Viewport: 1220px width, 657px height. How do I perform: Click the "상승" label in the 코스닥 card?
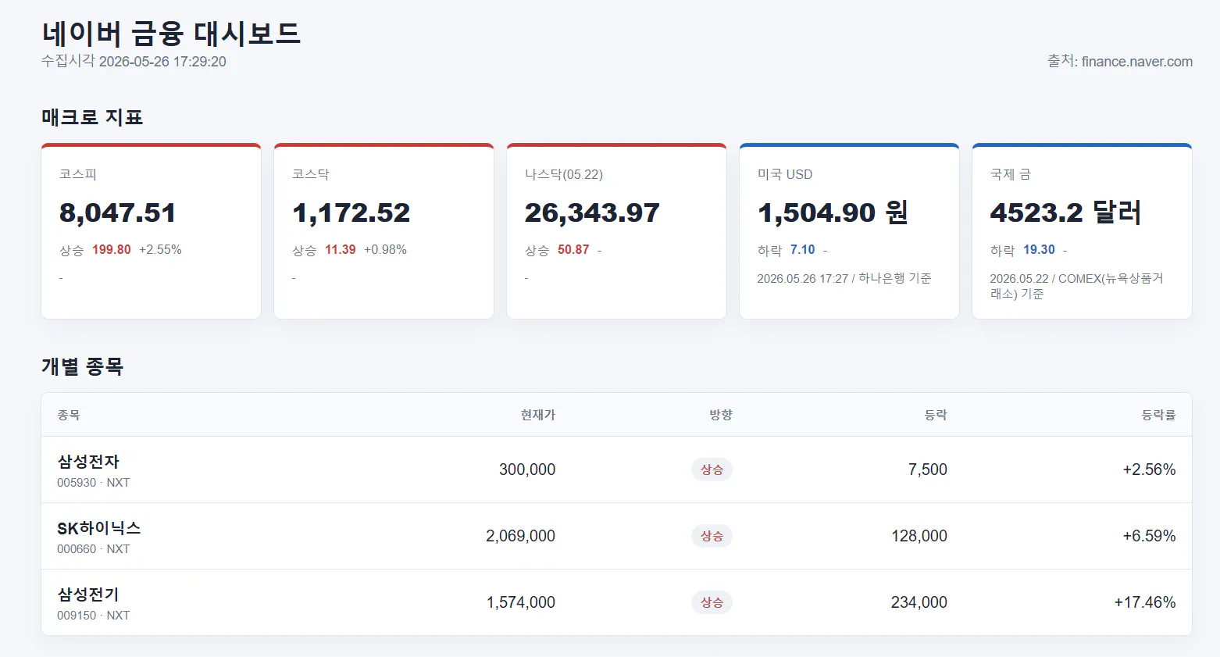click(305, 250)
